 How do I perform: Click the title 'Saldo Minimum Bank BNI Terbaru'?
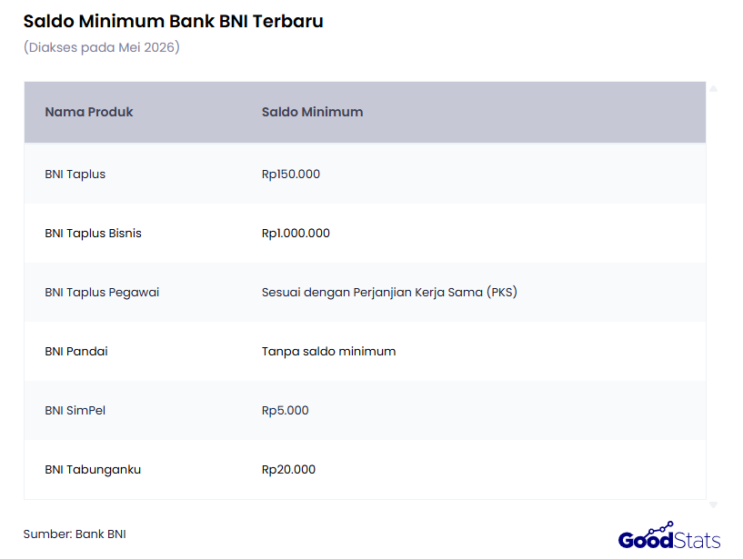coord(174,21)
